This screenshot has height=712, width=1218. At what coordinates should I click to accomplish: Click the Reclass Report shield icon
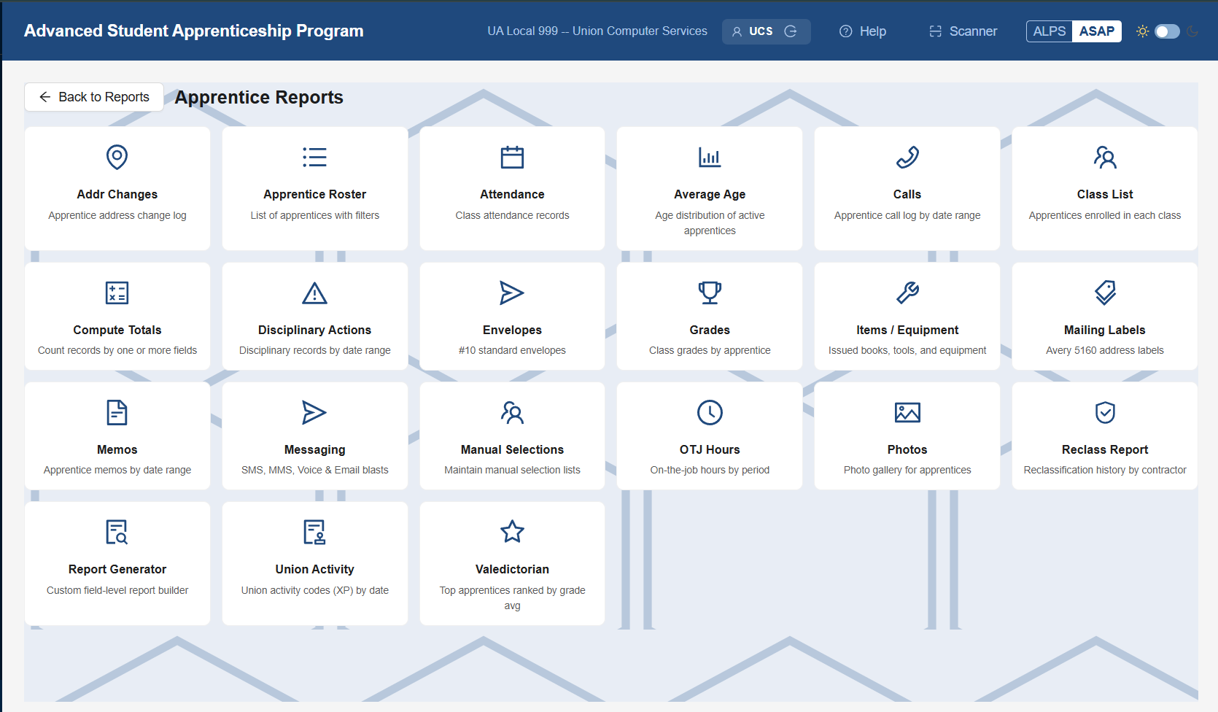[x=1105, y=412]
